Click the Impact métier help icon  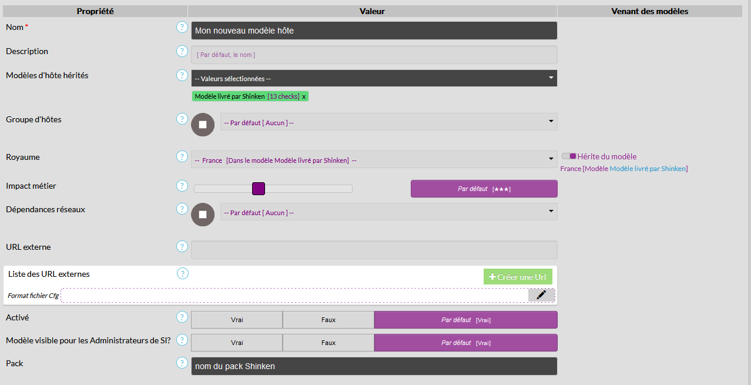[x=182, y=186]
